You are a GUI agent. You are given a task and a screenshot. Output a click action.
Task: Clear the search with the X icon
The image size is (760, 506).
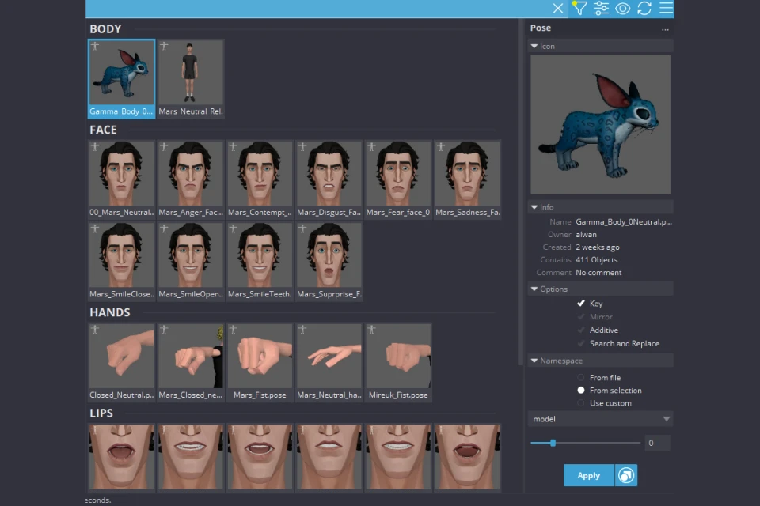point(558,9)
